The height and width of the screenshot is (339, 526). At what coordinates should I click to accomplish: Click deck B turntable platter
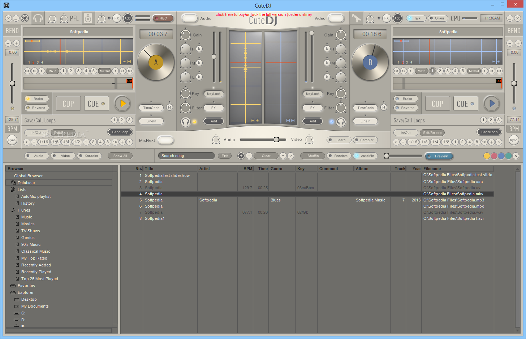tap(370, 62)
